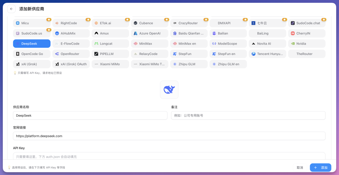Click the 只需填写 API Key hint text

(x=40, y=73)
